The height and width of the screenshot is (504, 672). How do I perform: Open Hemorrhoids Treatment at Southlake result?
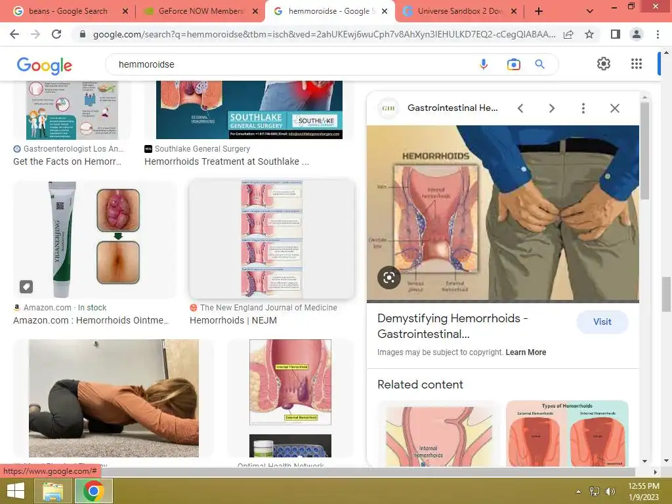(x=226, y=161)
